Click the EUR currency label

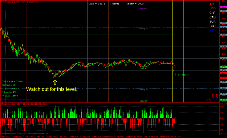(212, 22)
